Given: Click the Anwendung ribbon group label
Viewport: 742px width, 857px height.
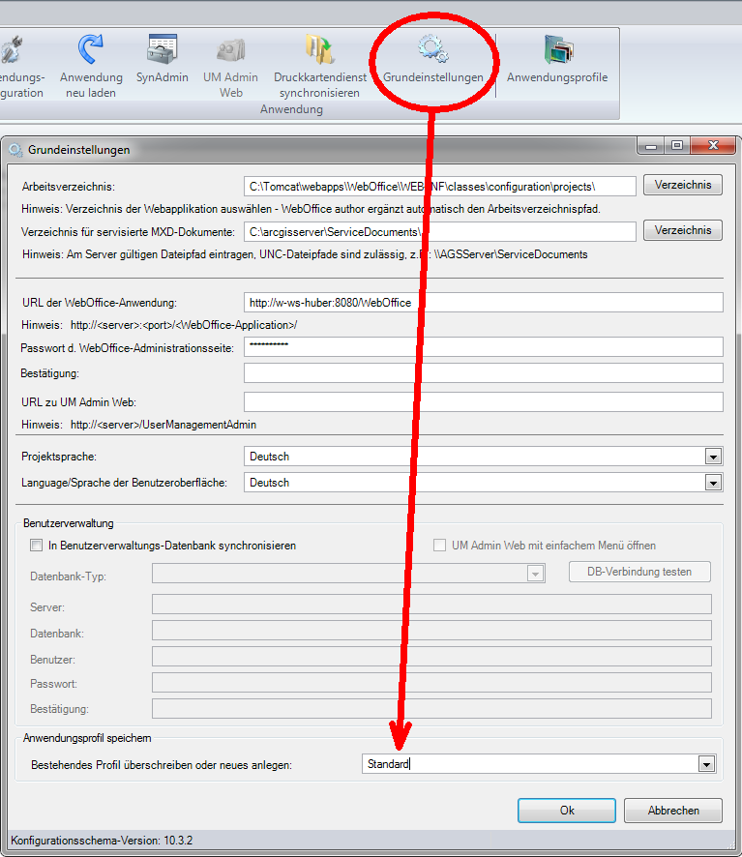Looking at the screenshot, I should click(x=291, y=109).
